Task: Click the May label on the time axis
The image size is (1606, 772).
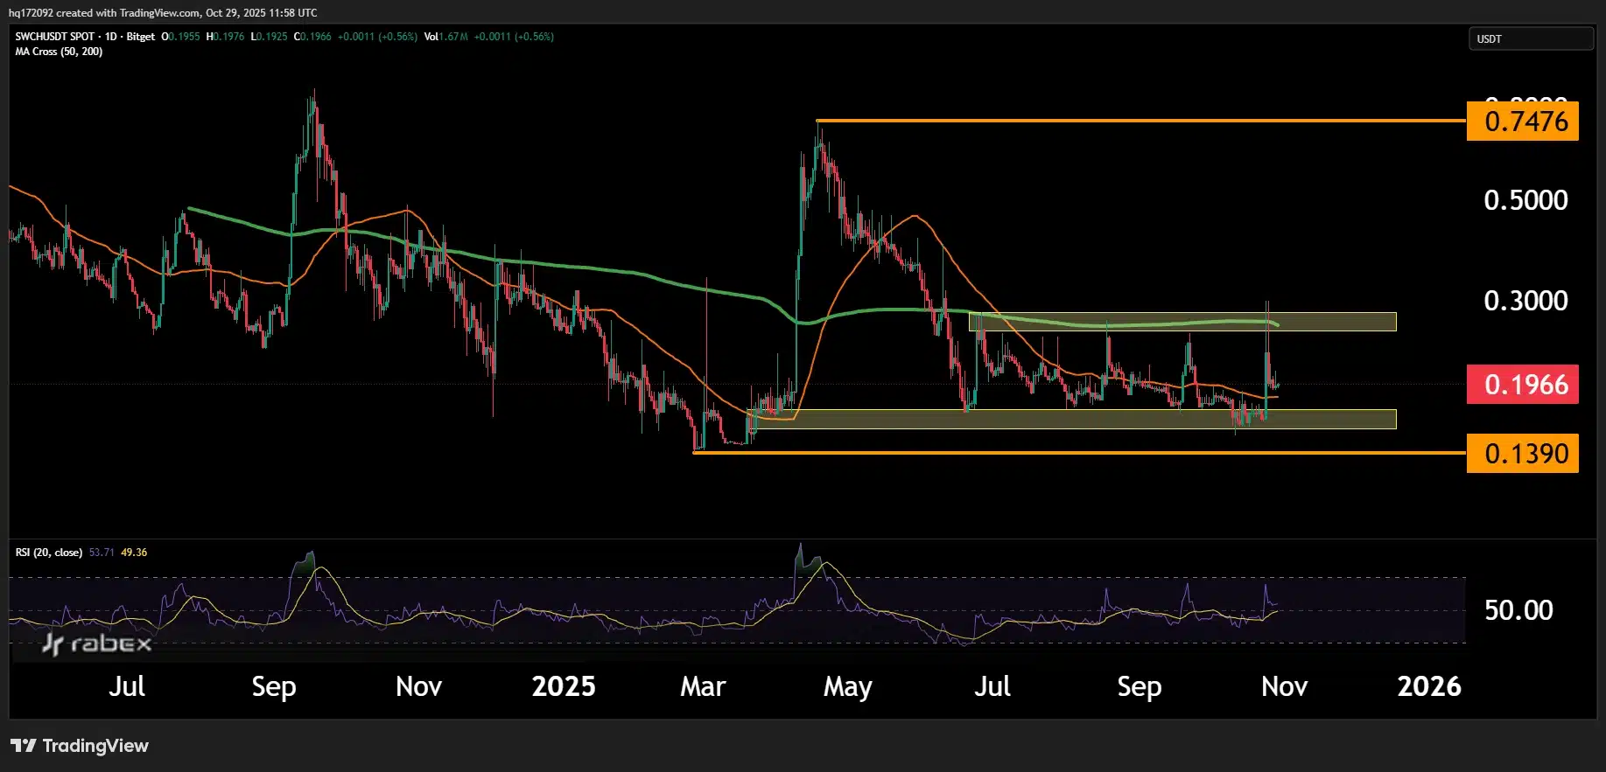Action: (x=847, y=687)
